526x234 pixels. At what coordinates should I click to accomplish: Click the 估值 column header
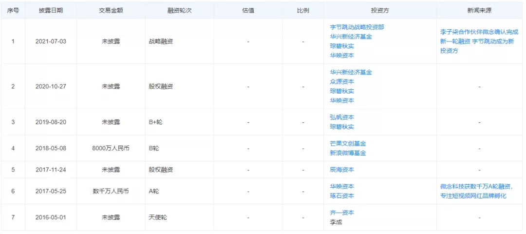[248, 10]
